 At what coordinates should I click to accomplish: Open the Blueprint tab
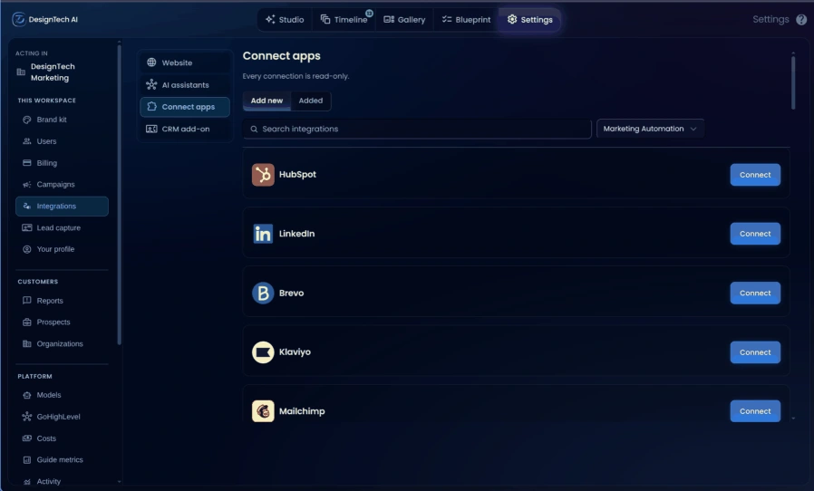[x=466, y=20]
